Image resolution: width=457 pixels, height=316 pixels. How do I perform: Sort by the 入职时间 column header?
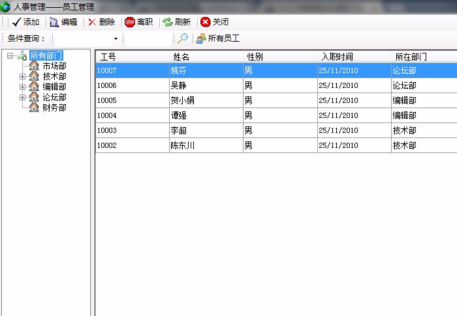pos(354,57)
